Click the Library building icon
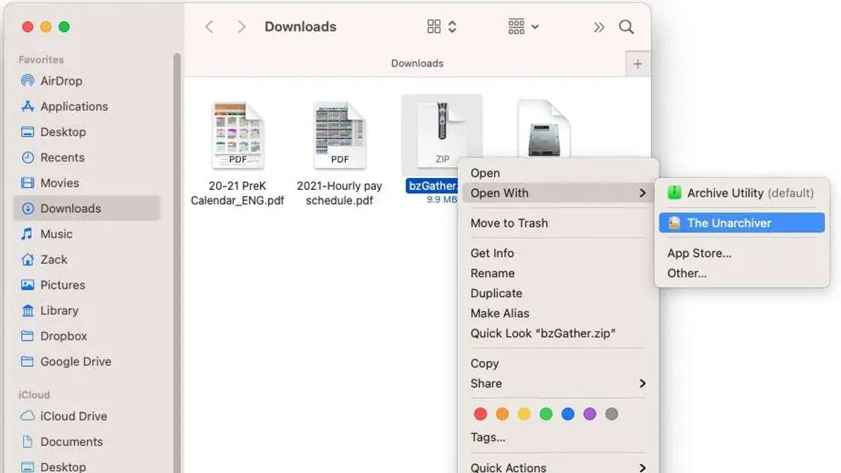 tap(27, 310)
